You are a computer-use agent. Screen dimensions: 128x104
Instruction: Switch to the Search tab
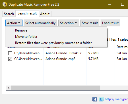9,14
